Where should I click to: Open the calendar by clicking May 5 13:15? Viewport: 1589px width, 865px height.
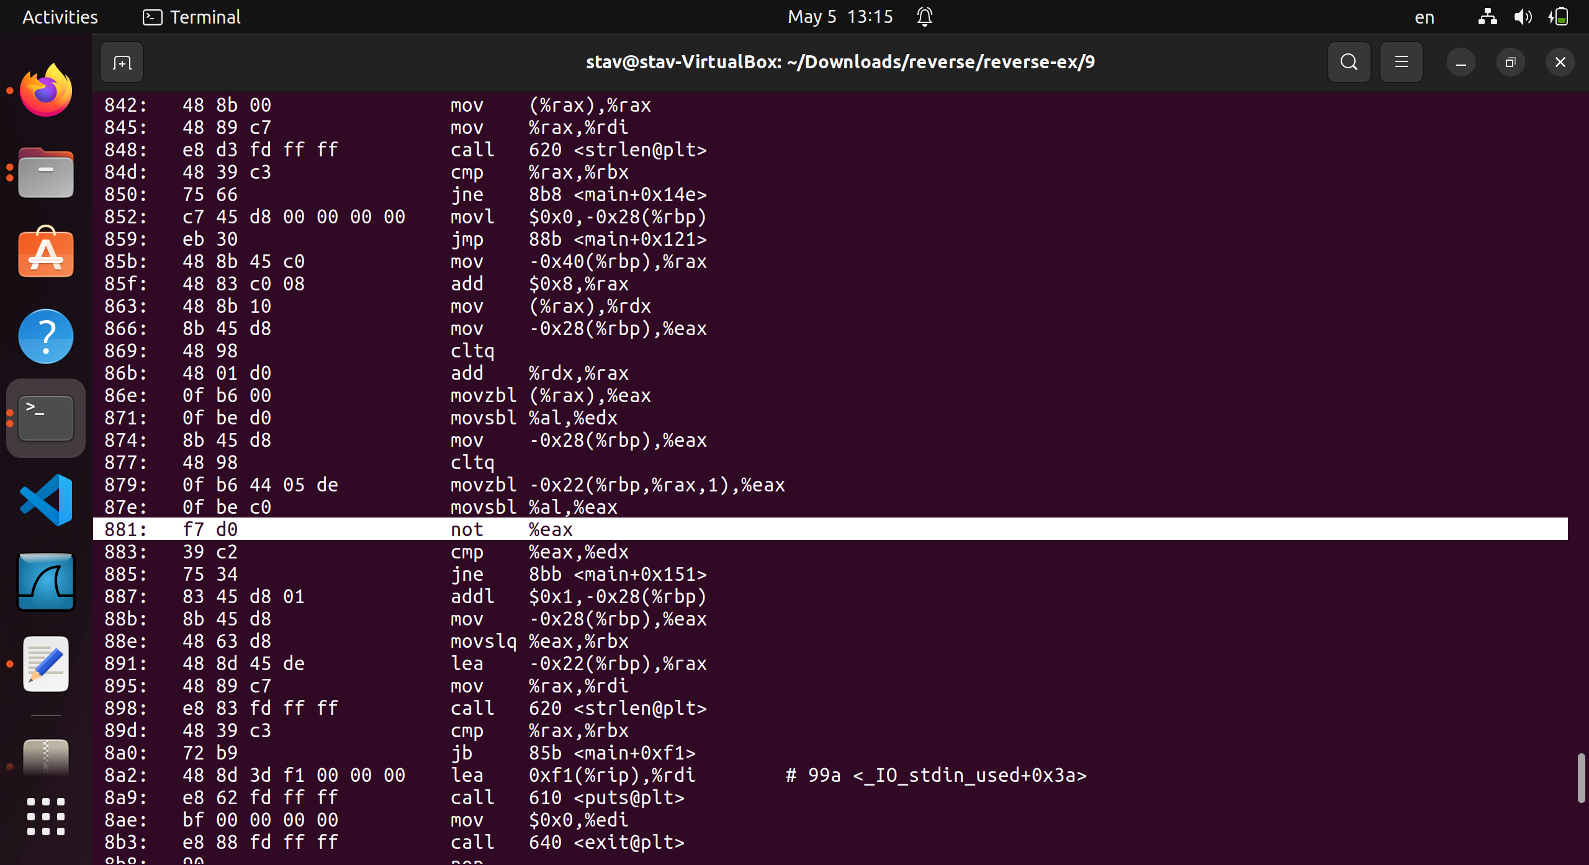[839, 17]
